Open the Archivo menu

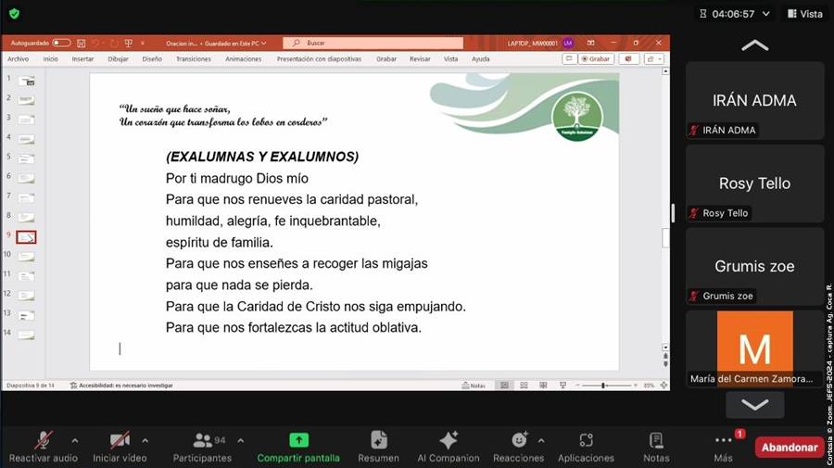tap(19, 59)
